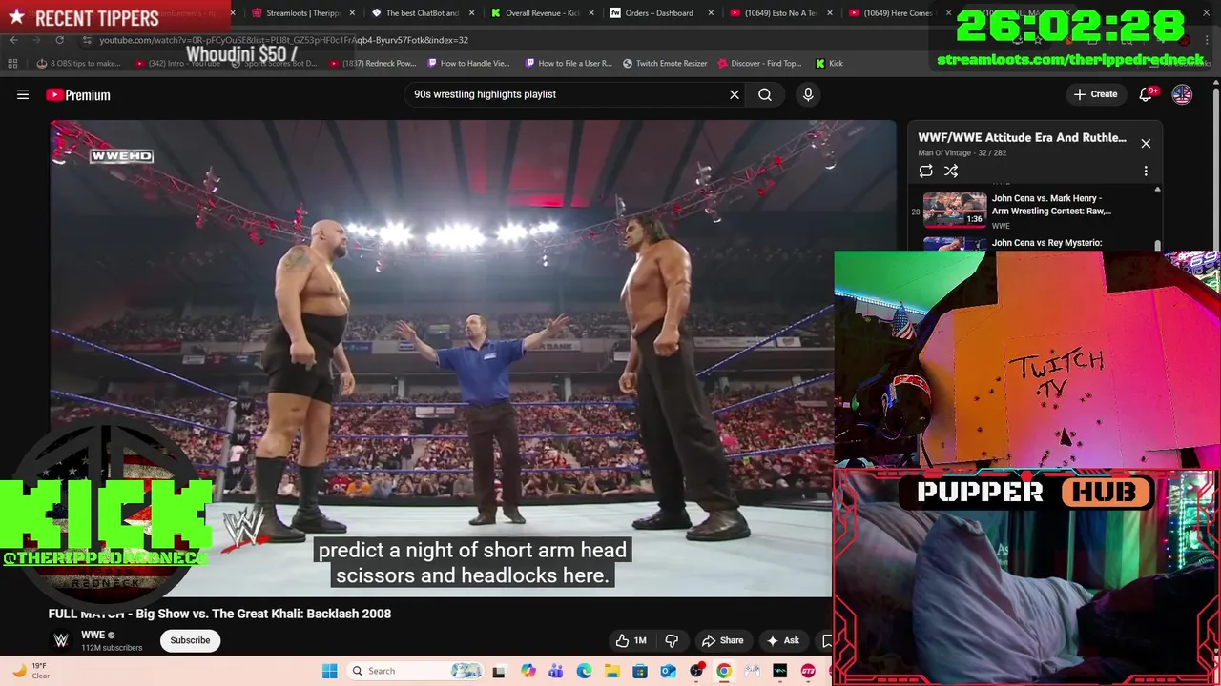1221x686 pixels.
Task: Open the Windows Start menu
Action: click(329, 671)
